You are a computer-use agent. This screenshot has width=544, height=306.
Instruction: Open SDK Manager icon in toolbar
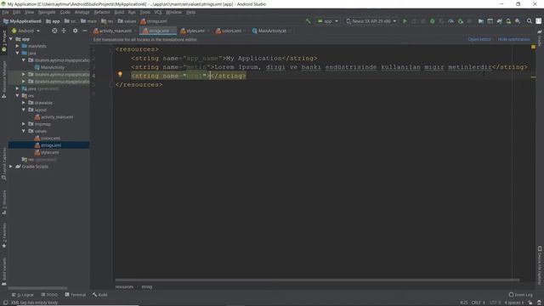(x=518, y=21)
